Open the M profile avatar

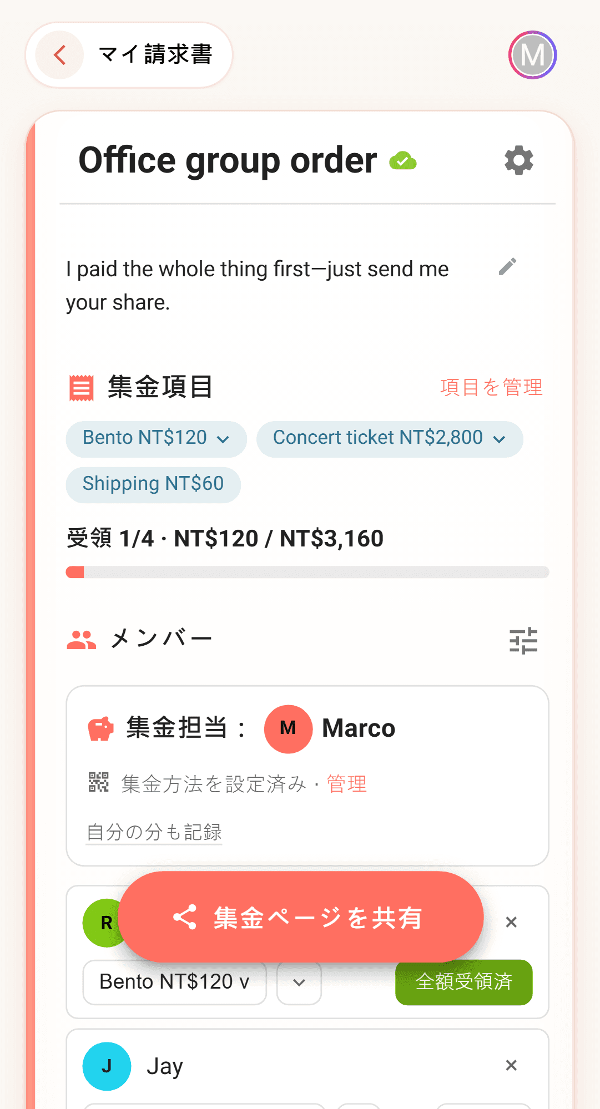point(533,55)
